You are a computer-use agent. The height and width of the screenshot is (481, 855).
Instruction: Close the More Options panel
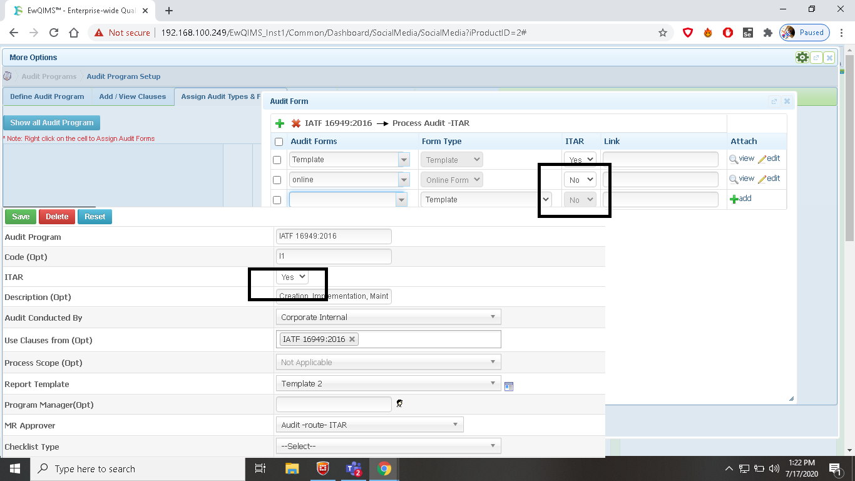tap(829, 58)
